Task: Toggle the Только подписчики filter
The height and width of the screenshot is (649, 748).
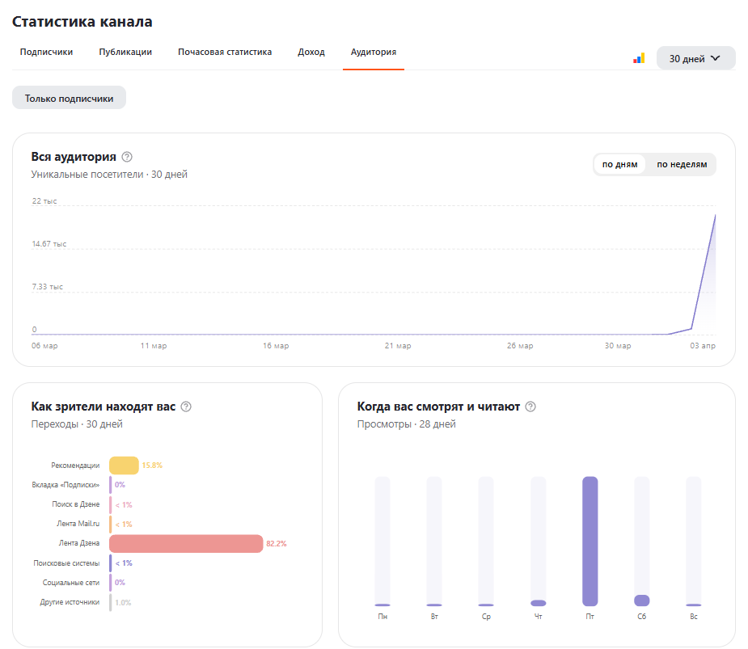Action: [69, 98]
